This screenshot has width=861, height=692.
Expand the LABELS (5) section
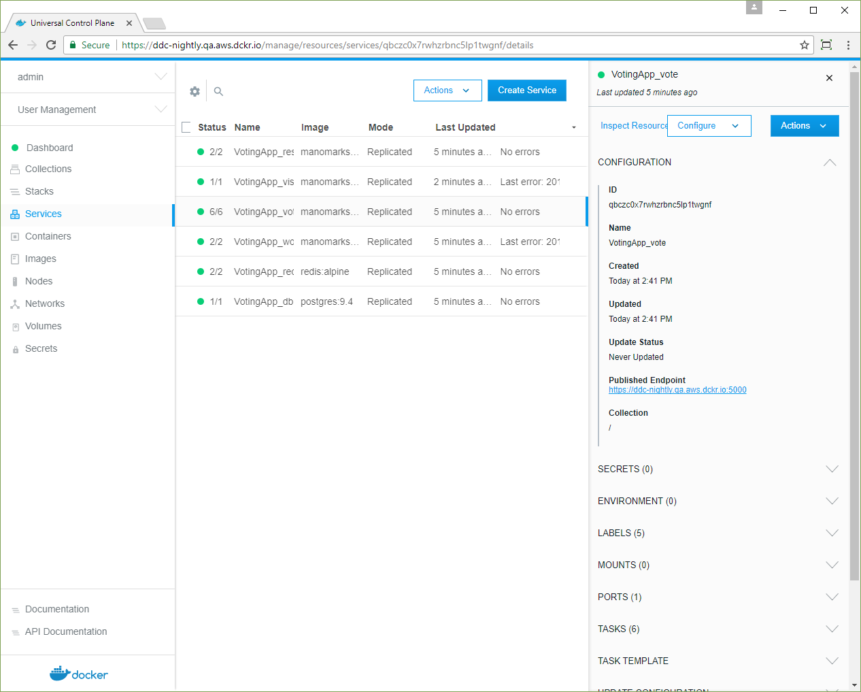tap(620, 533)
